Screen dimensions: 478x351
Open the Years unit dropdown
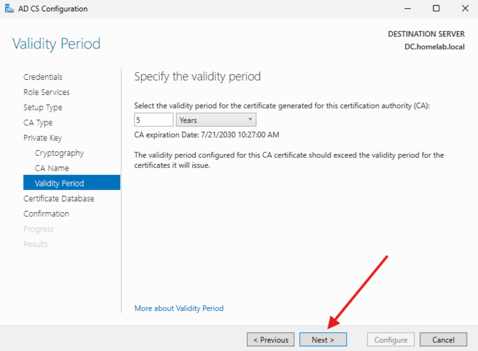tap(250, 119)
